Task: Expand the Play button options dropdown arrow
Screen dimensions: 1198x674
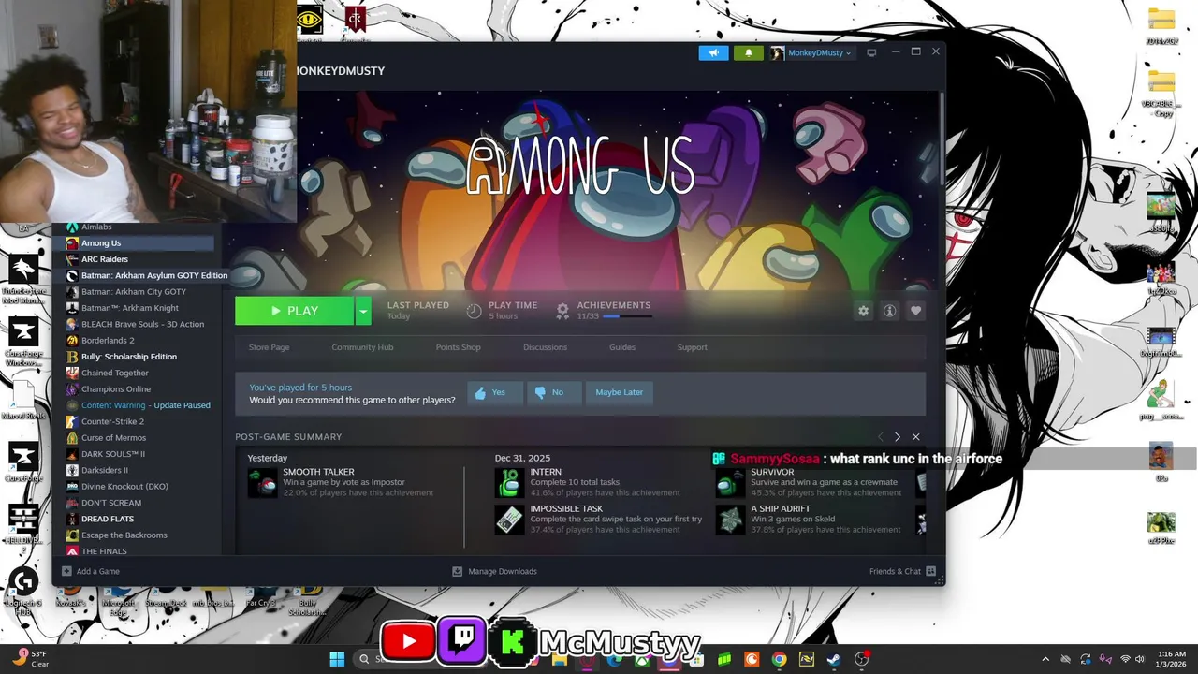Action: pyautogui.click(x=363, y=311)
